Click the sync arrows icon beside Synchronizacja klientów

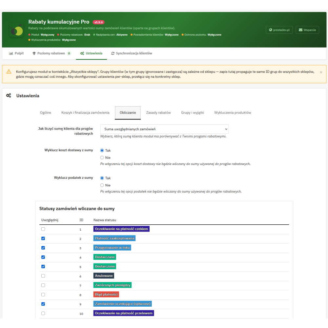(113, 53)
